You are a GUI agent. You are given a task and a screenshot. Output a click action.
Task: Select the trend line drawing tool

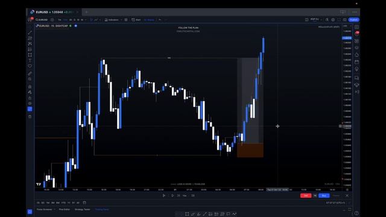tap(30, 33)
